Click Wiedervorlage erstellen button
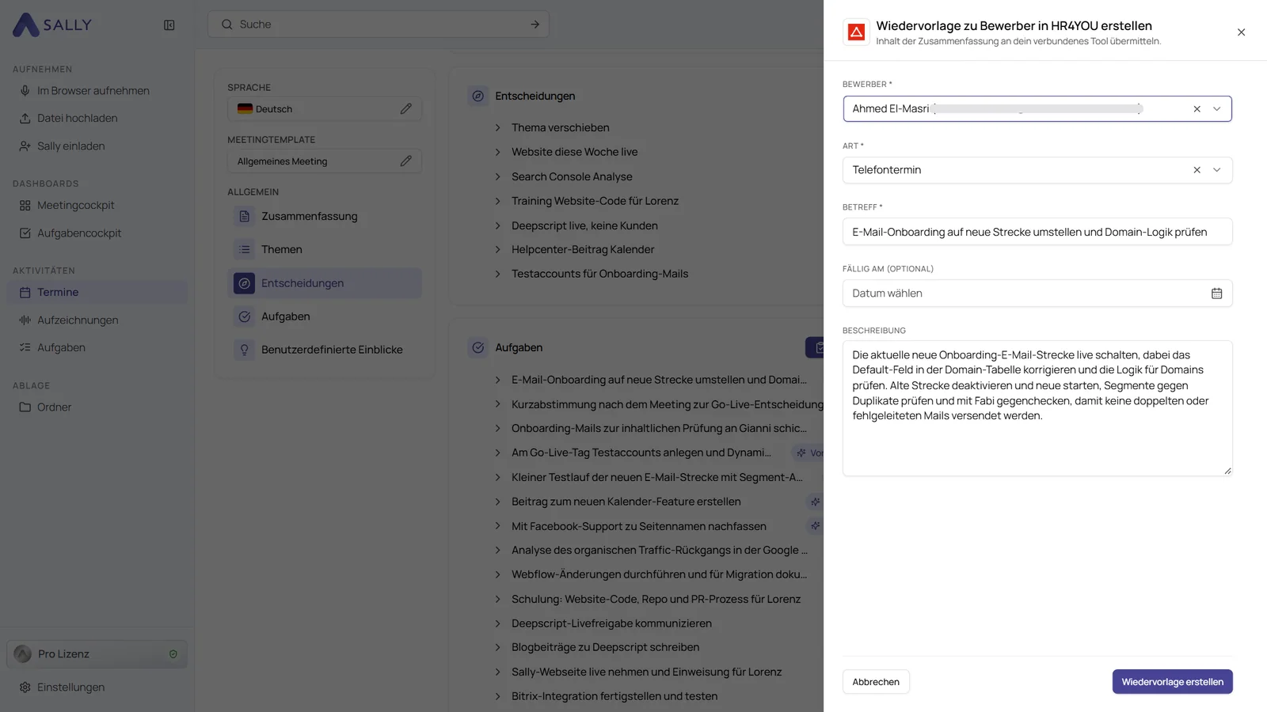The width and height of the screenshot is (1267, 712). point(1172,682)
